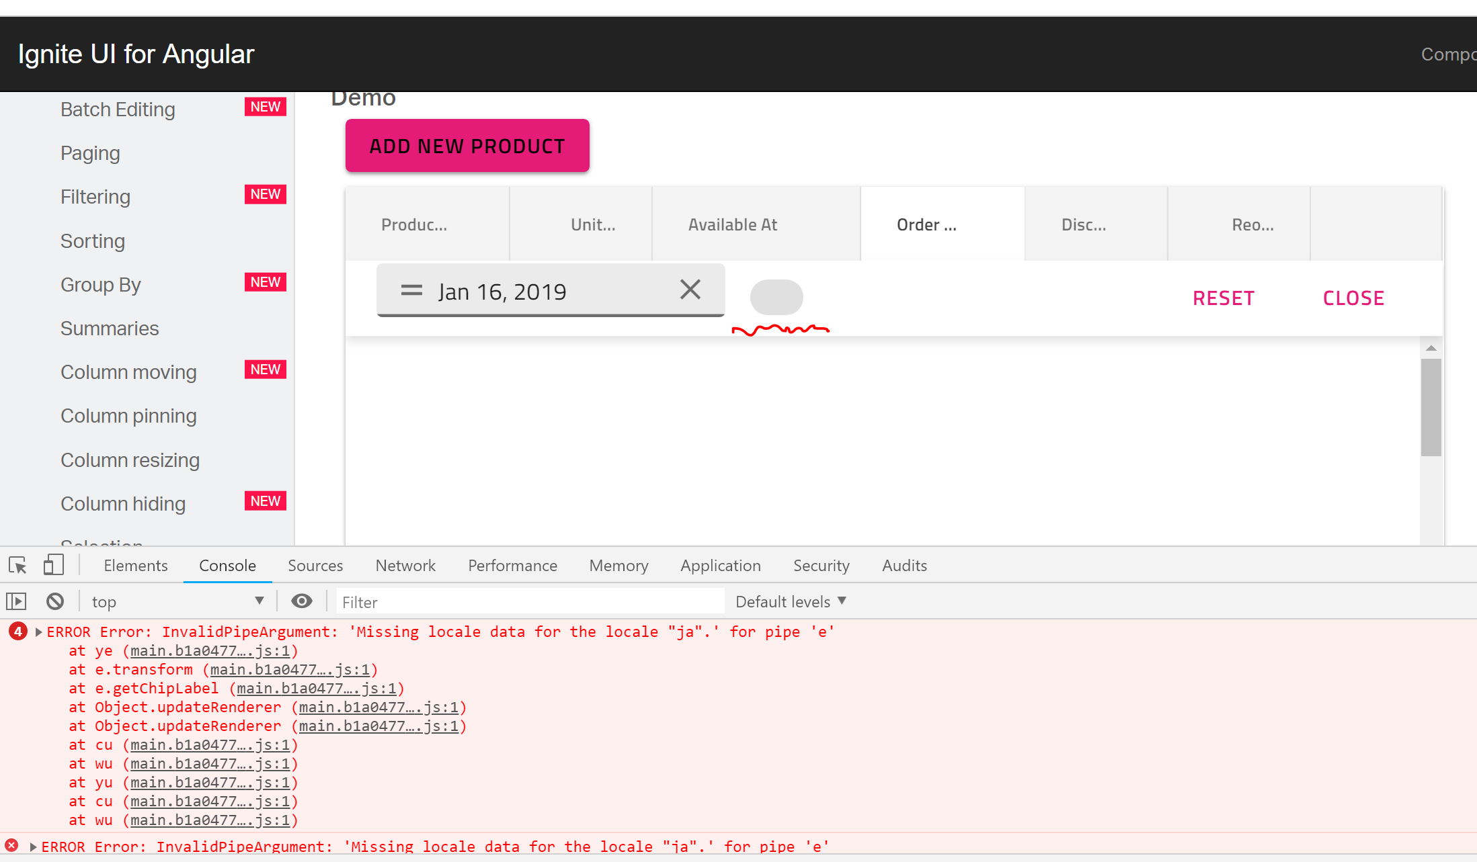The height and width of the screenshot is (862, 1477).
Task: Remove the Jan 16, 2019 filter via the X icon
Action: click(x=690, y=289)
